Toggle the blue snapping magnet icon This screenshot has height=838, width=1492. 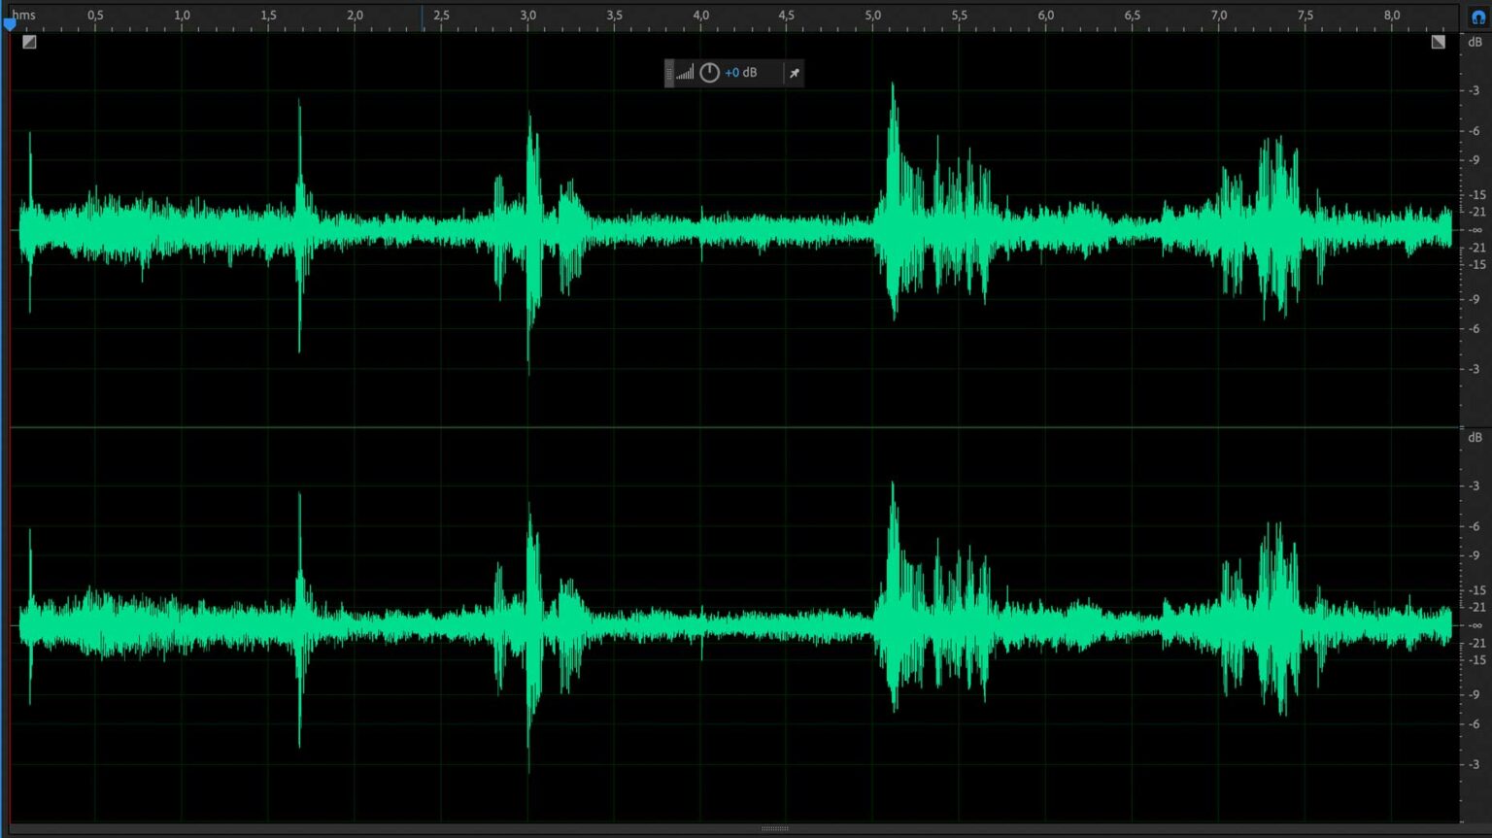(x=1477, y=17)
